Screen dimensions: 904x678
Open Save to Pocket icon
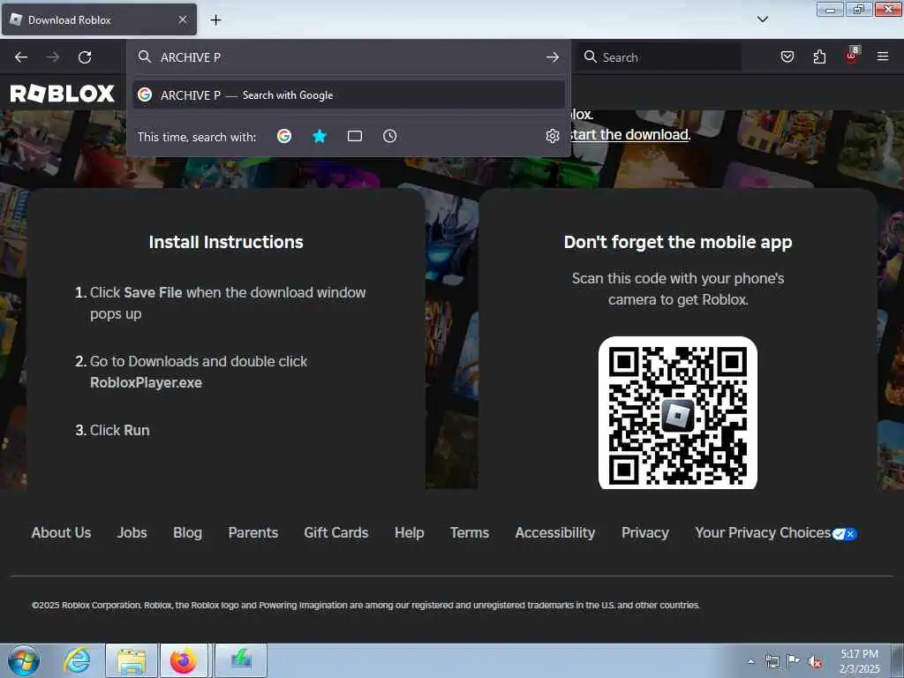[787, 56]
